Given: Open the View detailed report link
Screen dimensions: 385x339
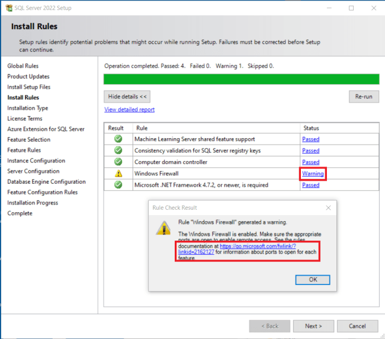Looking at the screenshot, I should tap(129, 110).
